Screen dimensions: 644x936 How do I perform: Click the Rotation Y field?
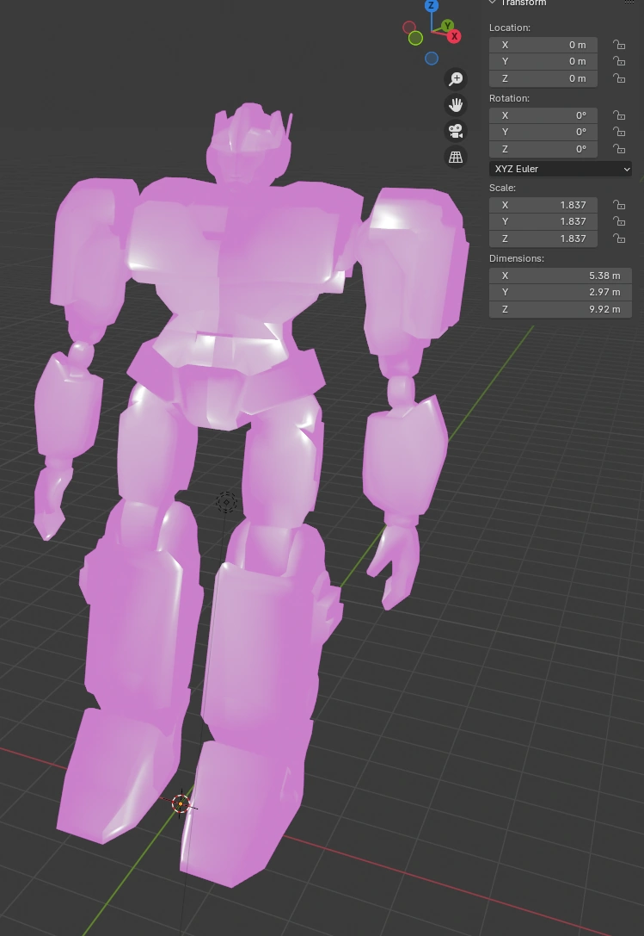point(543,132)
